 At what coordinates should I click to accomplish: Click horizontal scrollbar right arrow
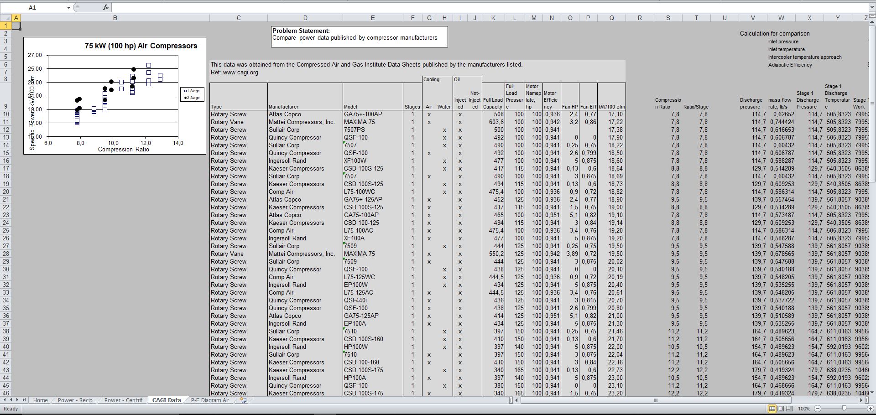click(x=861, y=400)
